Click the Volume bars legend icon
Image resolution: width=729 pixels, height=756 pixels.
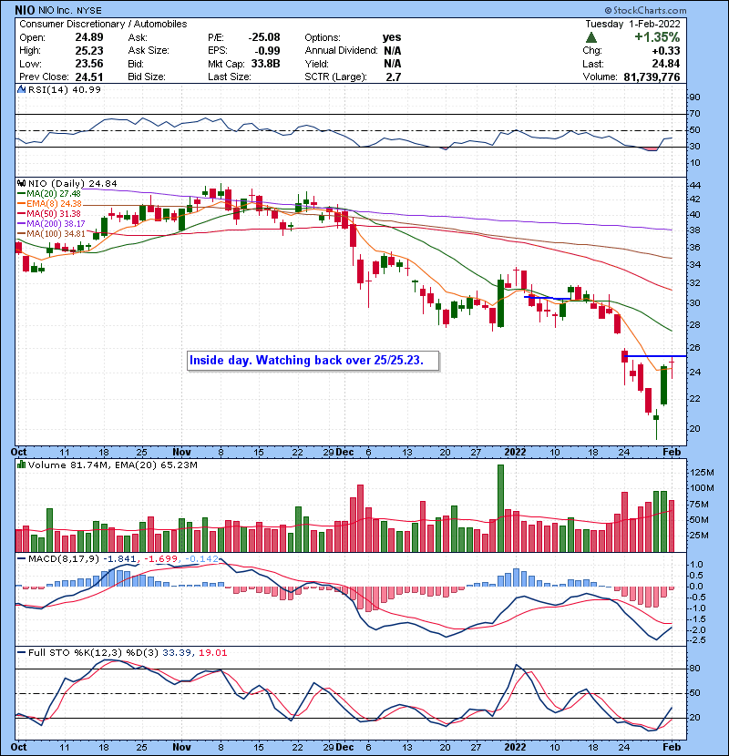click(x=21, y=465)
